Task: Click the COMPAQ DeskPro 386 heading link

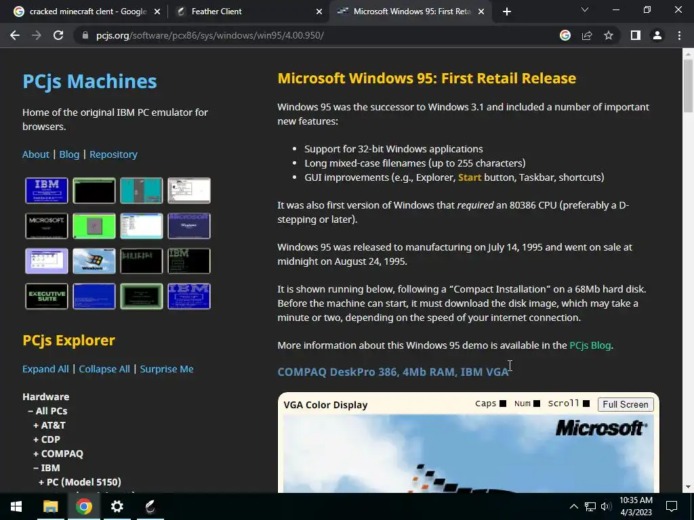Action: 393,372
